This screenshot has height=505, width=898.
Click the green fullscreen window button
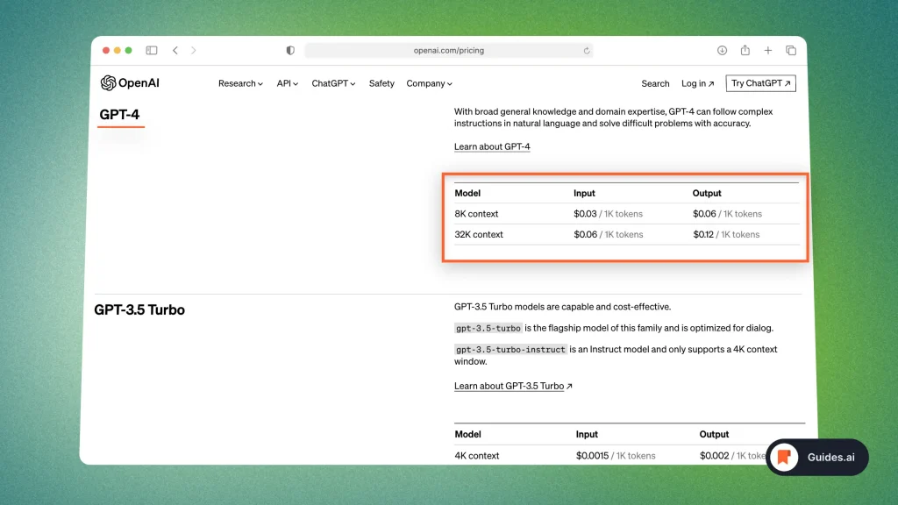tap(129, 50)
